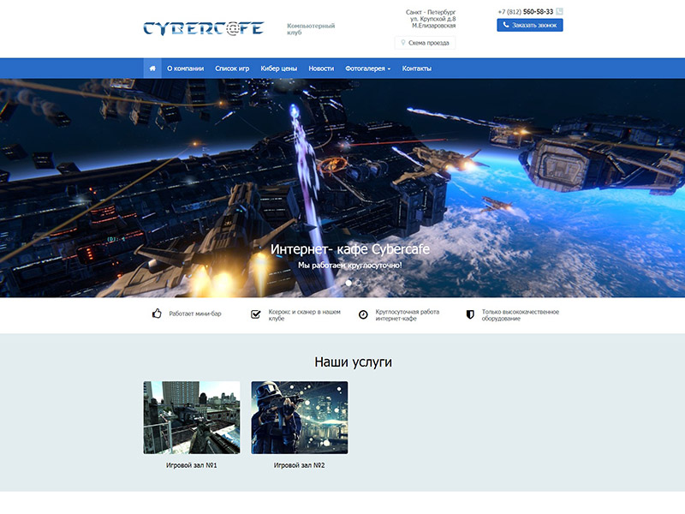This screenshot has height=514, width=685.
Task: Click the М.Елизаровская metro text
Action: 433,26
